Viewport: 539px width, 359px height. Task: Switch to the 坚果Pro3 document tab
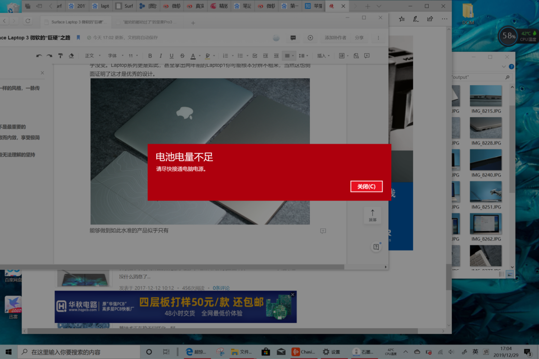pyautogui.click(x=147, y=22)
